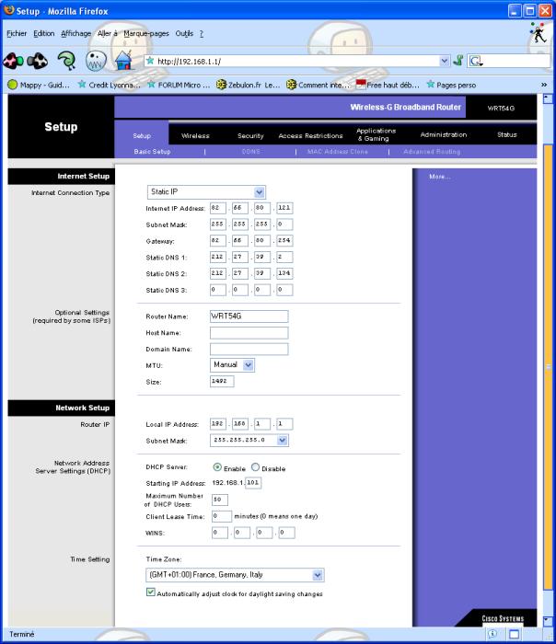This screenshot has width=556, height=644.
Task: Open the address bar history dropdown arrow
Action: 445,61
